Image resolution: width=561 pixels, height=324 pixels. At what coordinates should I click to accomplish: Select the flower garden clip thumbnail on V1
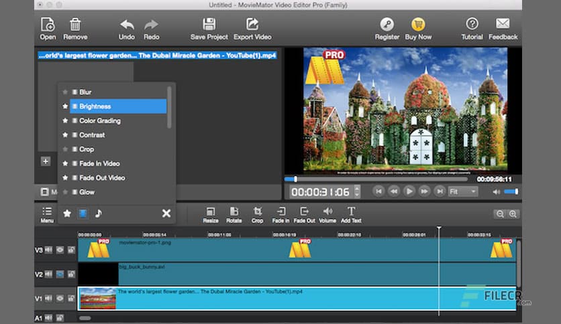coord(98,299)
